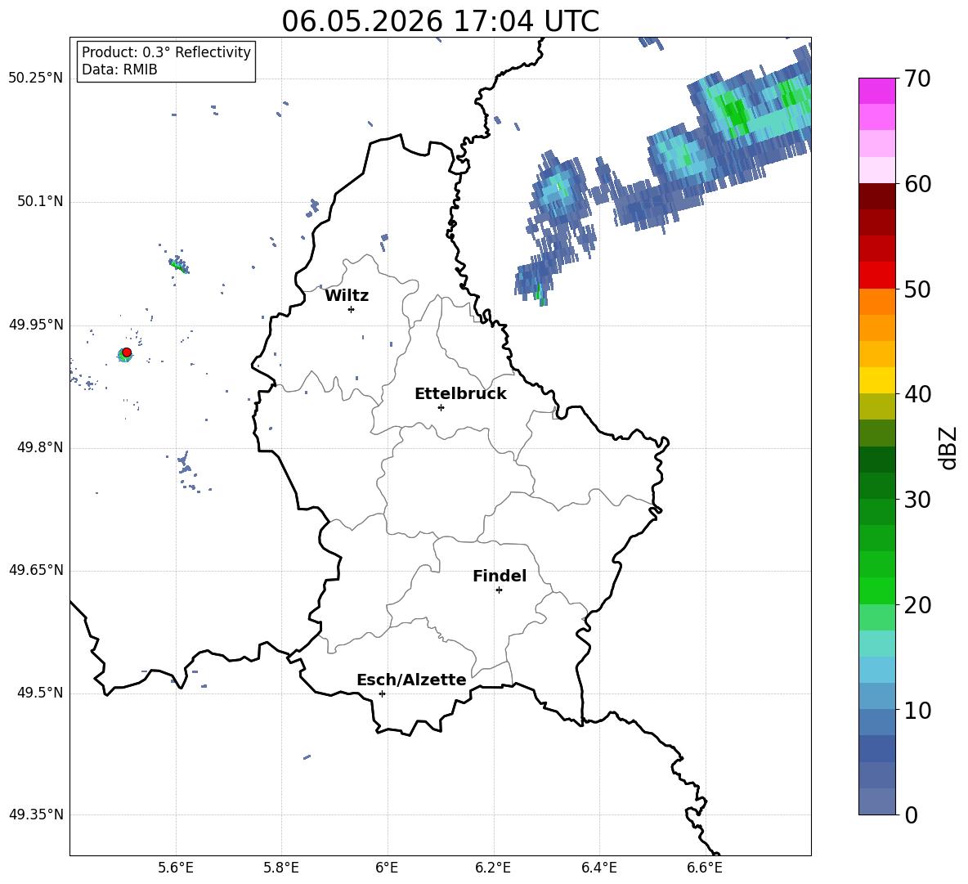Click the red radar location dot
This screenshot has height=884, width=968.
click(x=127, y=352)
